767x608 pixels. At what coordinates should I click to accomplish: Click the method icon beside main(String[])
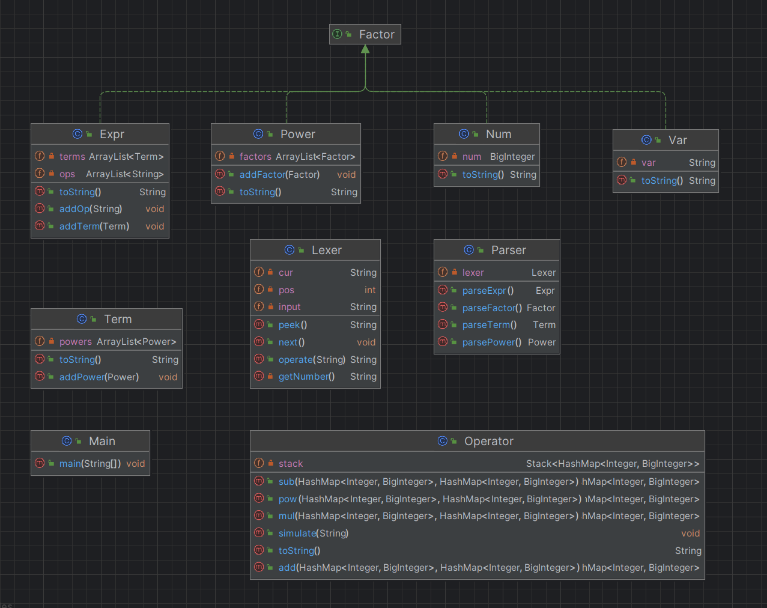(x=40, y=463)
